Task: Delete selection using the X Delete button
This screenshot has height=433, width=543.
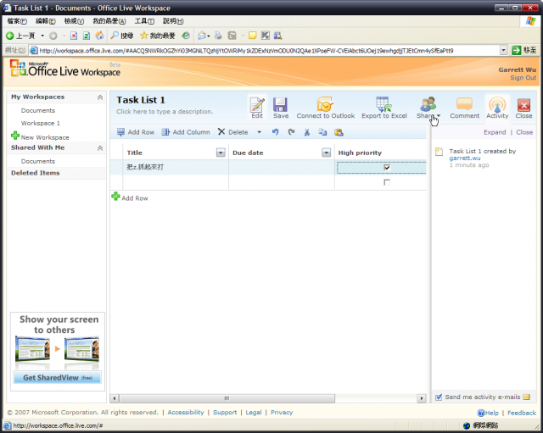Action: click(232, 132)
